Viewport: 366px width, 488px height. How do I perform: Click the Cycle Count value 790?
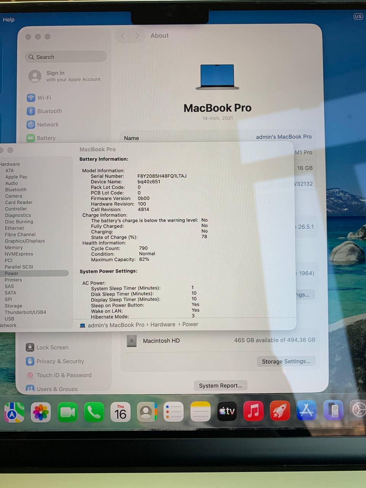[143, 248]
